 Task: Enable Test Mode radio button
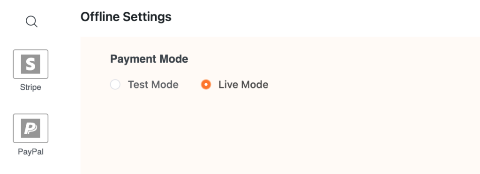[115, 85]
